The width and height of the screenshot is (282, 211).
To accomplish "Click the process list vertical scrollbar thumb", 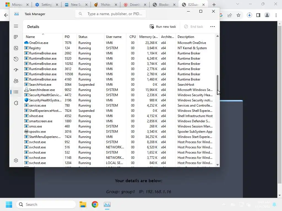I will tap(218, 83).
